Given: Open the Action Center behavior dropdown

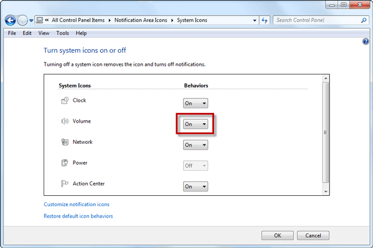Looking at the screenshot, I should (196, 187).
